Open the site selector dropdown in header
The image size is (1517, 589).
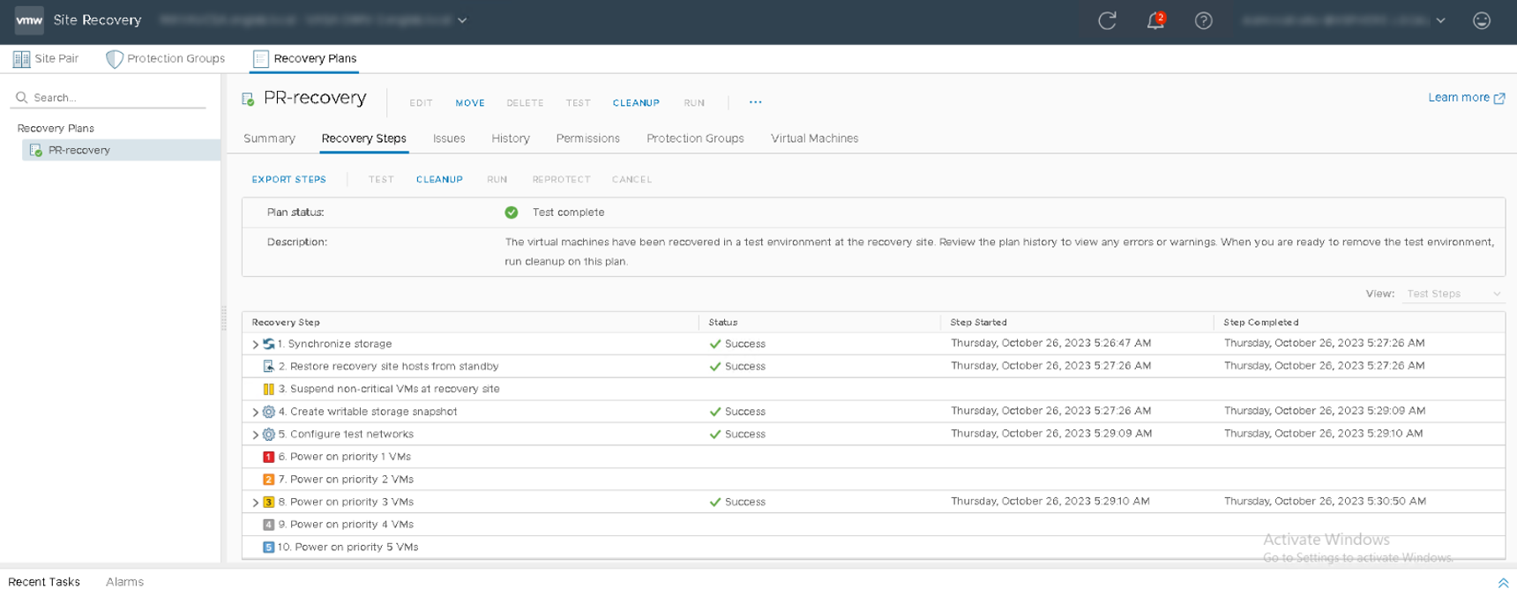click(x=462, y=20)
